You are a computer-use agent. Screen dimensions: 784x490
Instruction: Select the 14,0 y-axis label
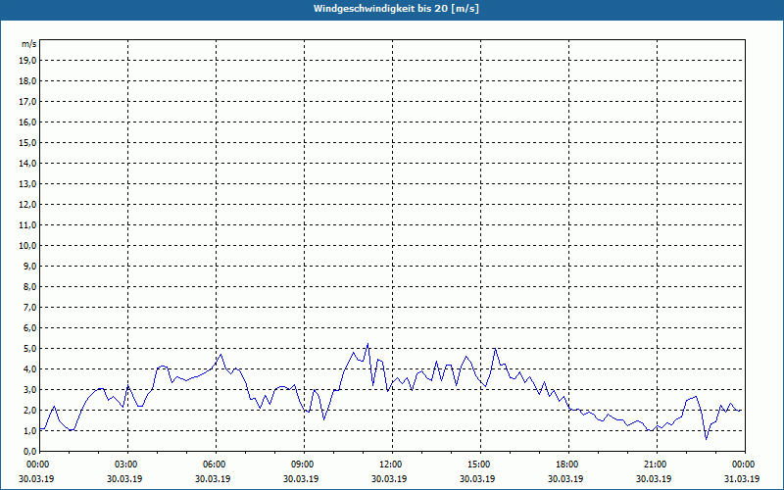click(x=27, y=164)
